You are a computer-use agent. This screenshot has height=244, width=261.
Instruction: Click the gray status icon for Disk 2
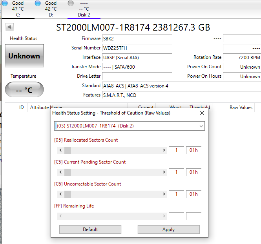pyautogui.click(x=71, y=3)
